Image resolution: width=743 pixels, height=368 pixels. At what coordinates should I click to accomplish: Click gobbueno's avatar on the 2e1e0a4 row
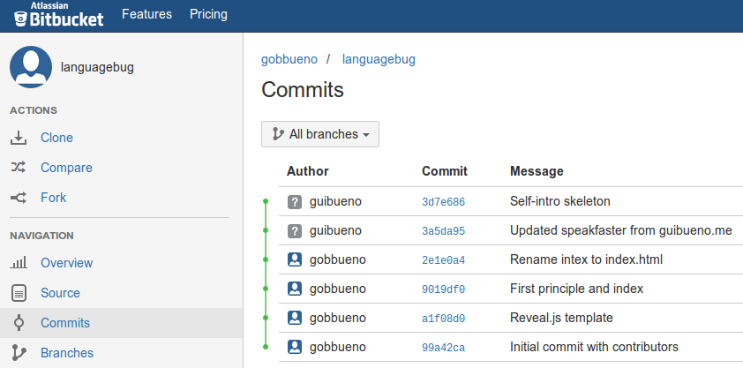click(x=295, y=259)
